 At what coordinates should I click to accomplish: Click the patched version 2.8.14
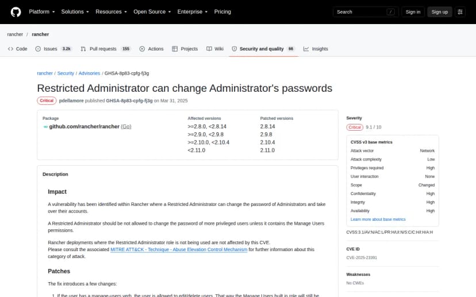point(267,127)
